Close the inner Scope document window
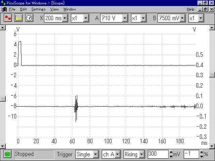The width and height of the screenshot is (215, 161). [212, 9]
